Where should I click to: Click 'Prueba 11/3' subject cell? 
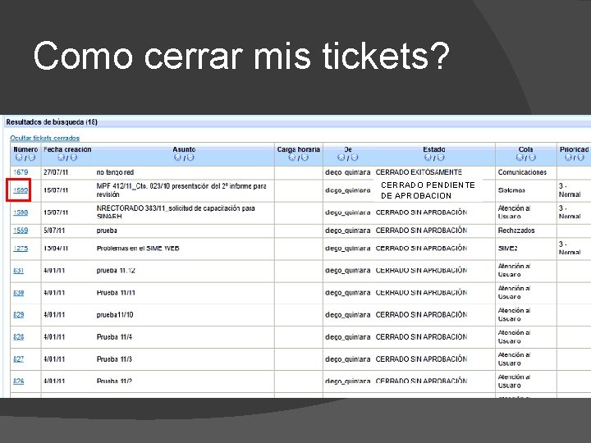point(114,359)
